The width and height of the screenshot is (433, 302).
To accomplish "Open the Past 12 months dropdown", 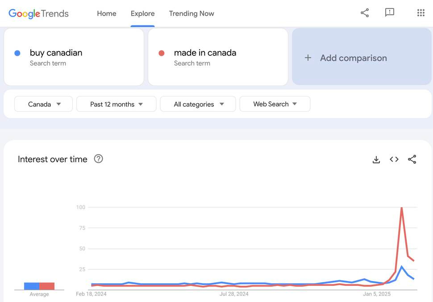I will tap(116, 104).
